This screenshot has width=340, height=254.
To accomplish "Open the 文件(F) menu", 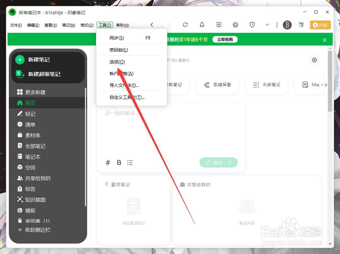I will [16, 25].
